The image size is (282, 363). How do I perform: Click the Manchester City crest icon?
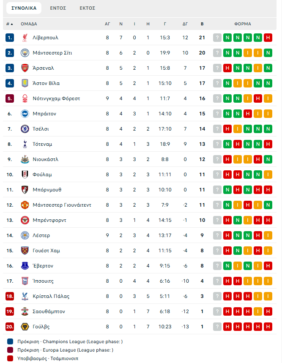click(x=25, y=53)
